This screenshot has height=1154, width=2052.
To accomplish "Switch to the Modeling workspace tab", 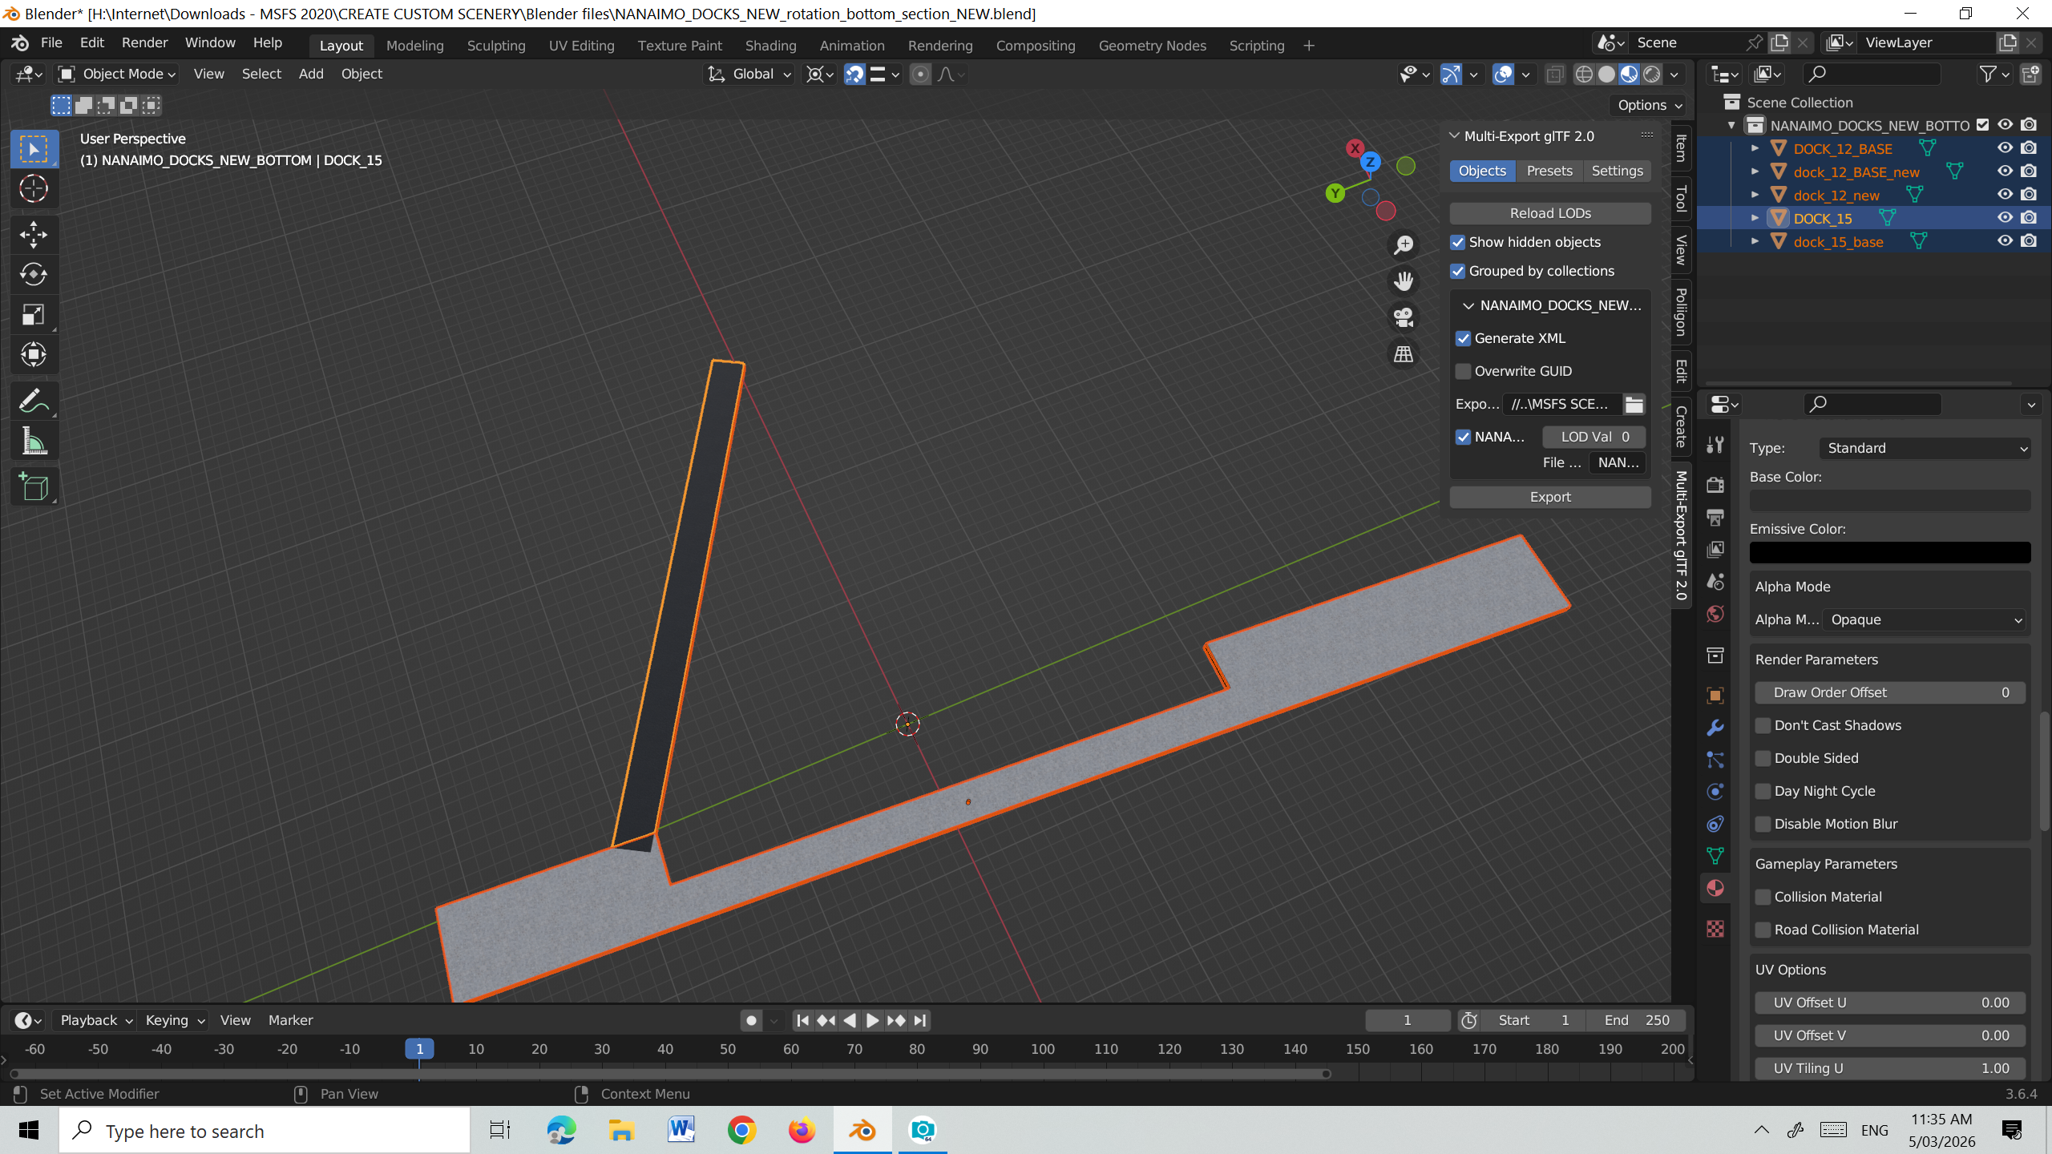I will (415, 46).
